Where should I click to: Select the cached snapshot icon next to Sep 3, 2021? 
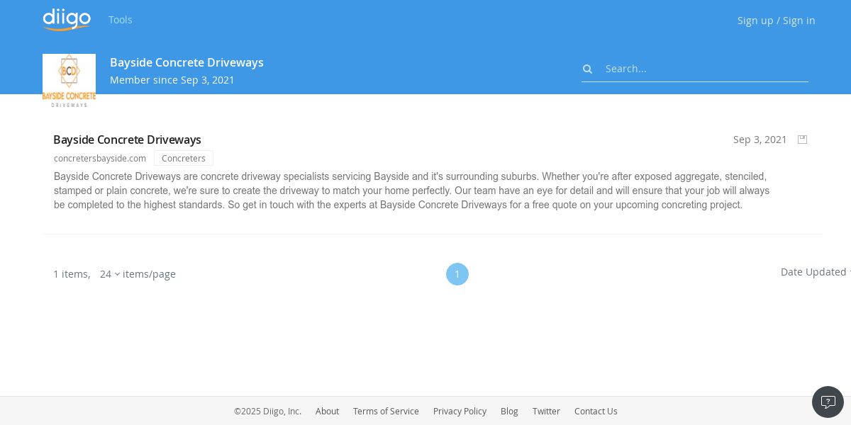802,140
